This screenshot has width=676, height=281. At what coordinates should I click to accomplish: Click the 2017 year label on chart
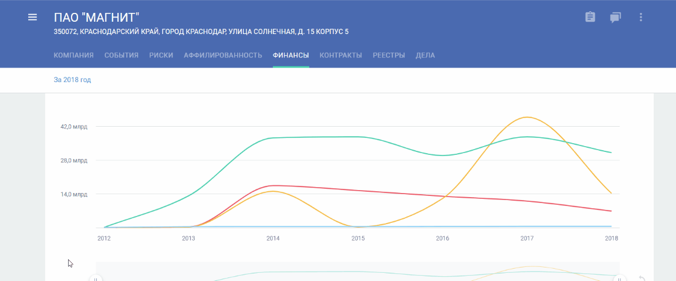coord(528,238)
